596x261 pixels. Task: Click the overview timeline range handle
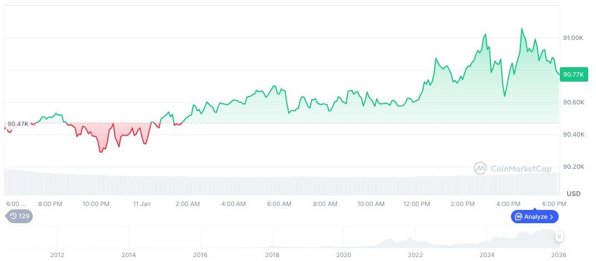tap(559, 237)
